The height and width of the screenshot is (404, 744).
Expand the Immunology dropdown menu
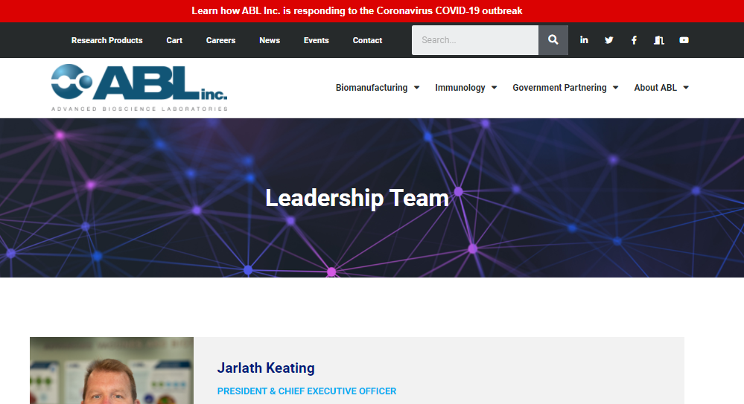coord(466,88)
